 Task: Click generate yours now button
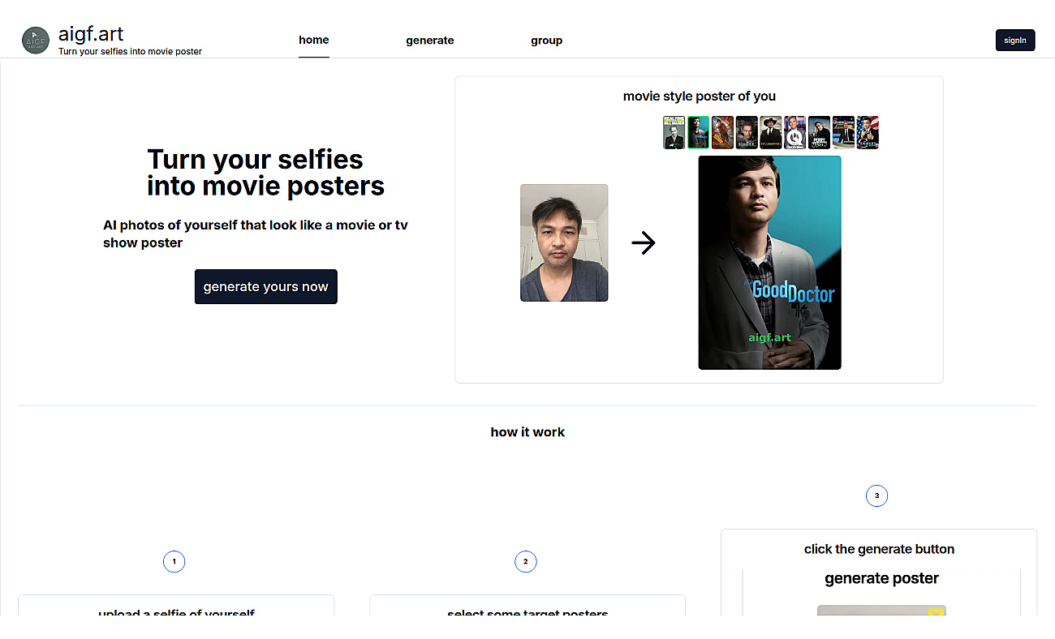tap(265, 287)
